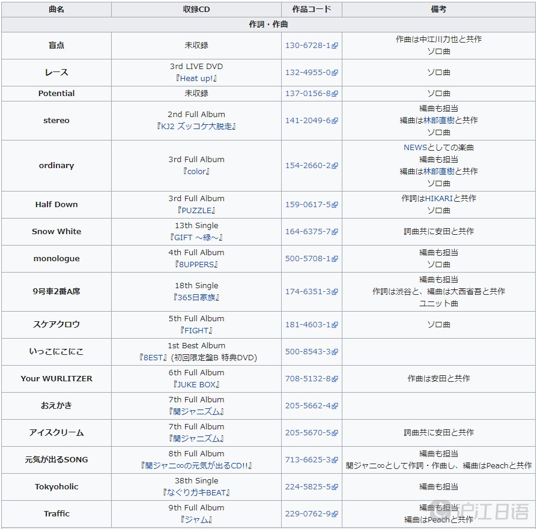Open the 『関ジャニ∞の元気が出るCD!!』 album link
The image size is (537, 529).
tap(196, 466)
